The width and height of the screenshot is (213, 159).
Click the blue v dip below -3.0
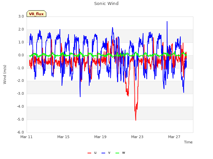(80, 96)
